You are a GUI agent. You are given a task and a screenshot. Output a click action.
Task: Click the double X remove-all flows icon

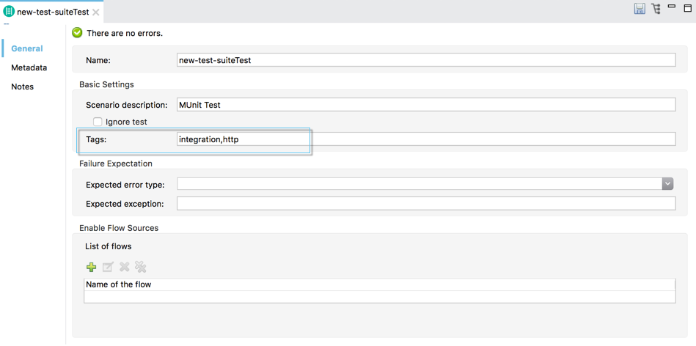pos(141,268)
